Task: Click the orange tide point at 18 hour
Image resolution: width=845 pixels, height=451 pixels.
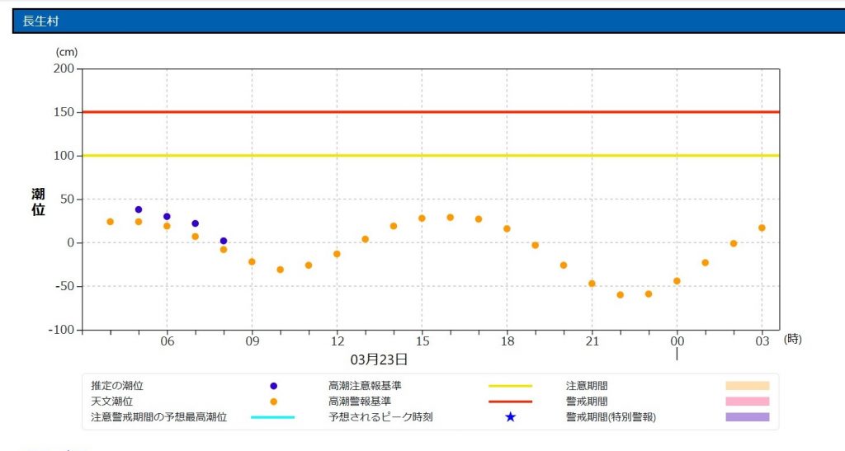Action: click(507, 228)
